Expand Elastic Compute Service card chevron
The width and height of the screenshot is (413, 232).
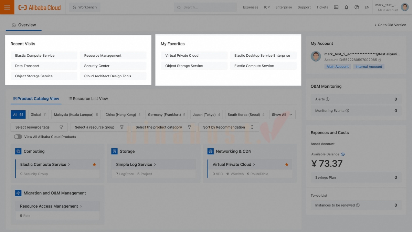point(69,165)
